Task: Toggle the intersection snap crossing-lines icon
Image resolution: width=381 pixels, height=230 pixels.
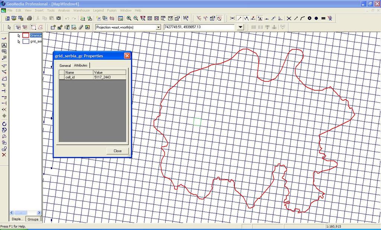Action: click(233, 18)
